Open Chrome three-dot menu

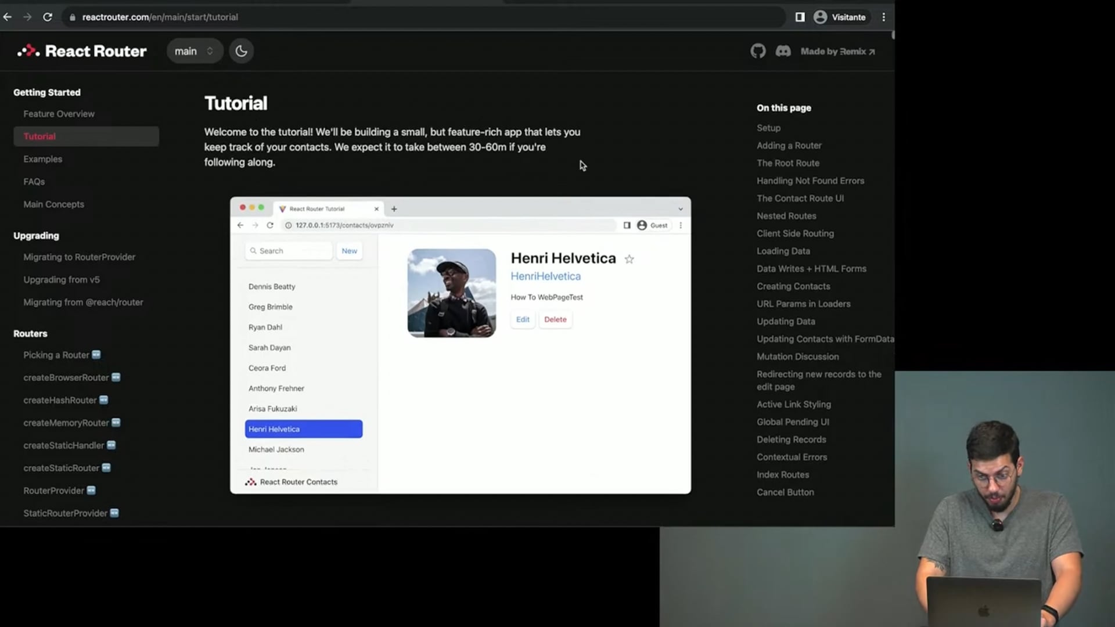tap(883, 17)
